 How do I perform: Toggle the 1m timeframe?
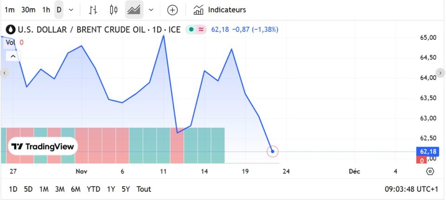10,10
